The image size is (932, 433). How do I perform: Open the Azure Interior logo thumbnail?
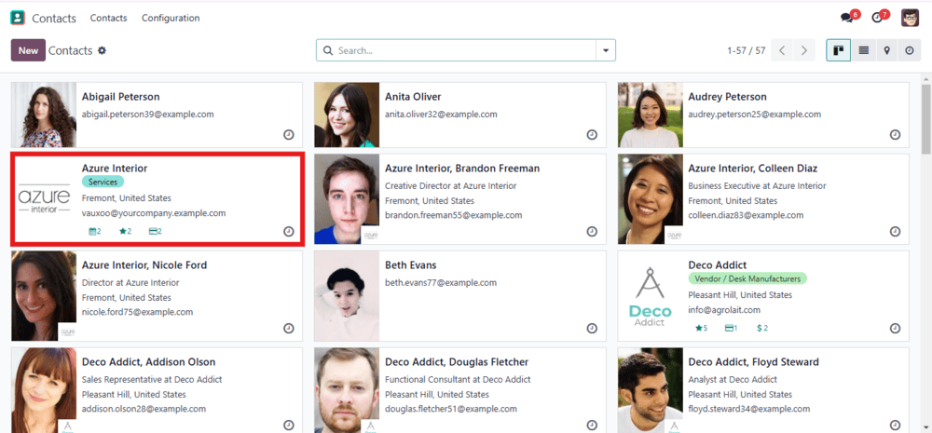[x=44, y=199]
